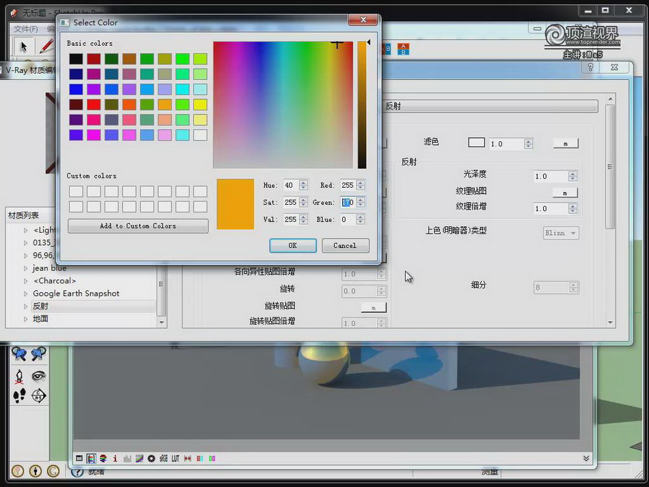Viewport: 649px width, 487px height.
Task: Click the LUT button in frame buffer
Action: point(176,458)
